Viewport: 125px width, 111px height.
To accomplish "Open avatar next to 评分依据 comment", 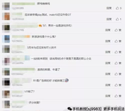I will pos(6,104).
